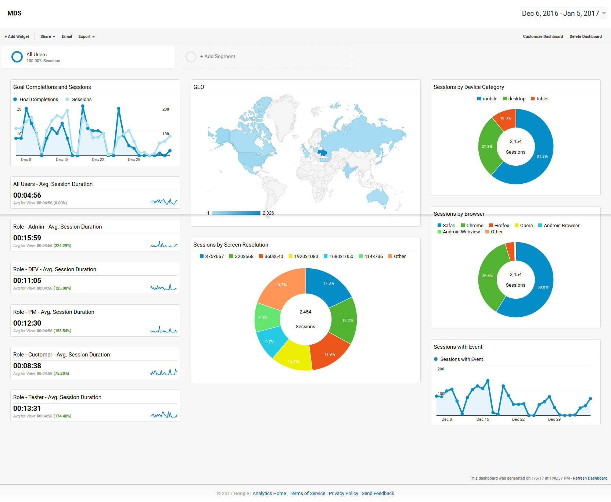
Task: Click the 320x568 legend swatch
Action: click(x=231, y=256)
